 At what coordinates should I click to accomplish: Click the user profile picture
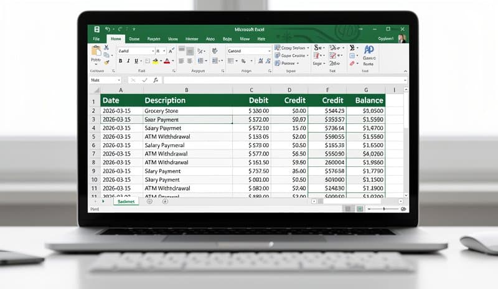[x=402, y=39]
